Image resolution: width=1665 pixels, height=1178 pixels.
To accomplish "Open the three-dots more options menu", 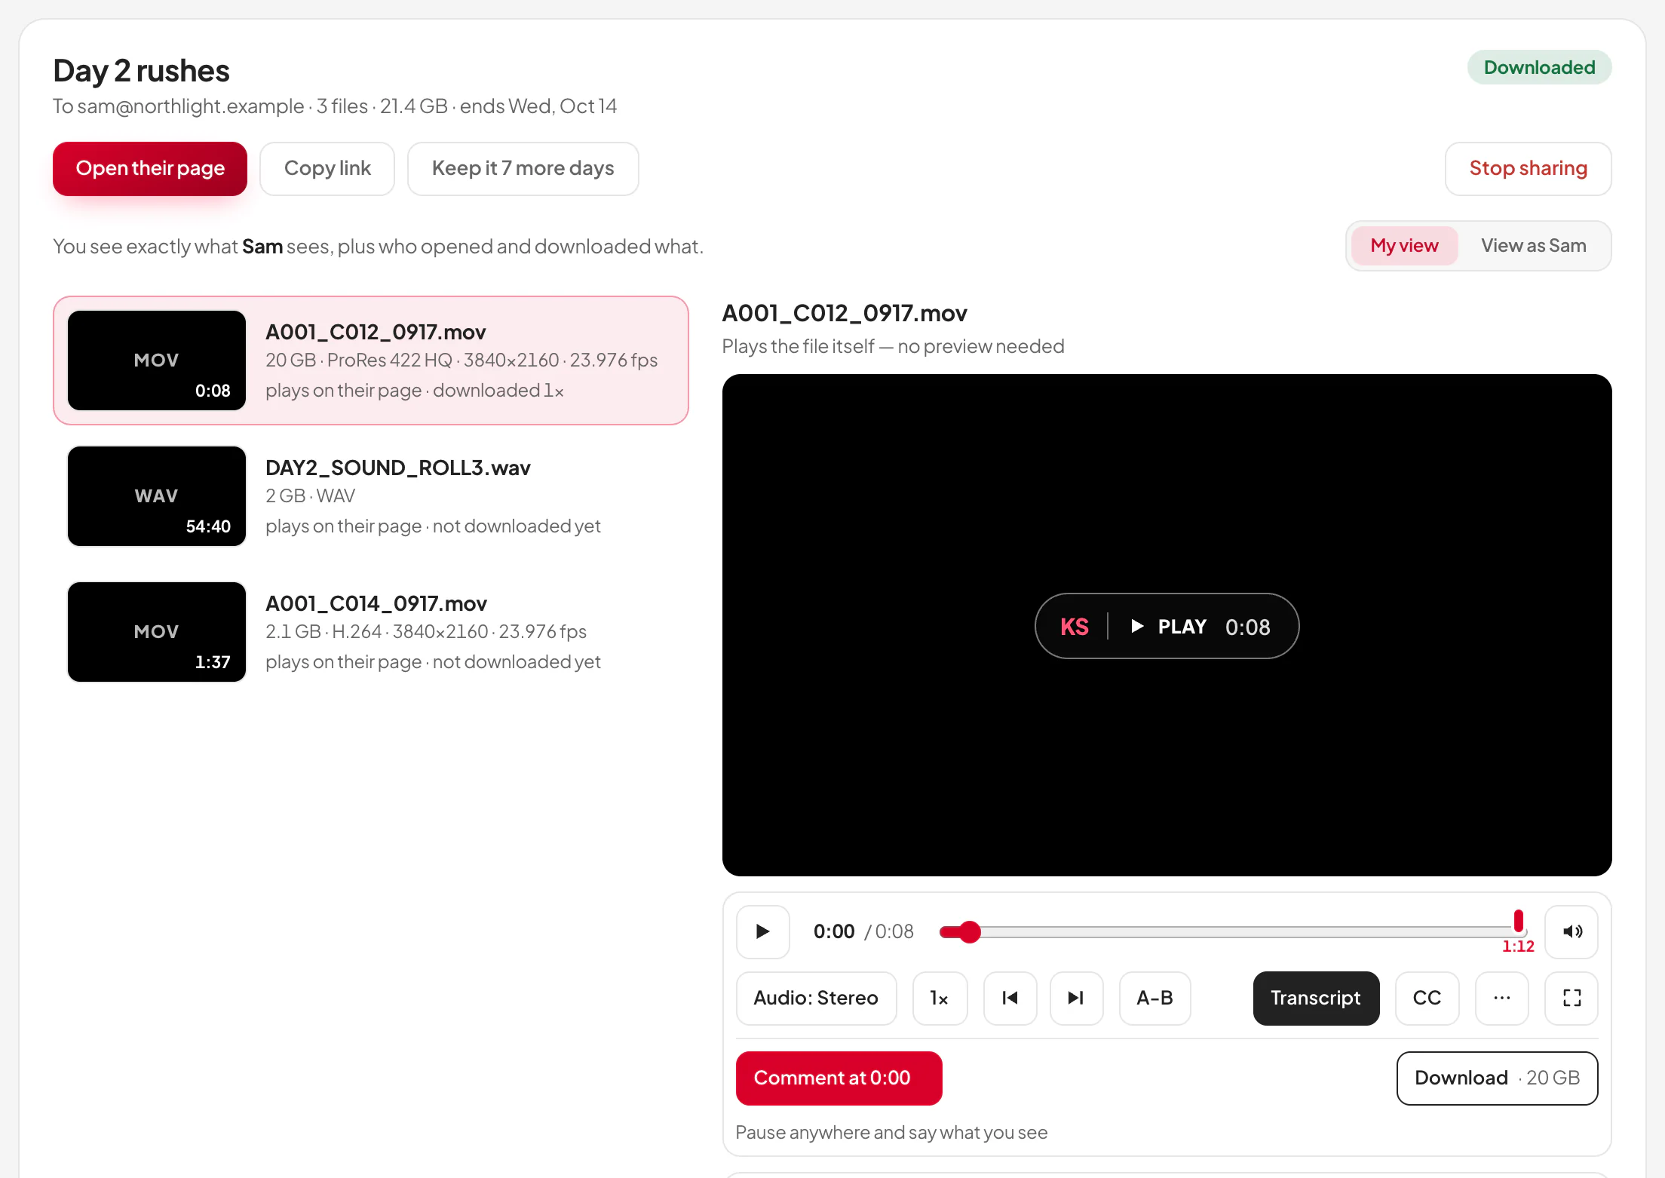I will coord(1501,998).
